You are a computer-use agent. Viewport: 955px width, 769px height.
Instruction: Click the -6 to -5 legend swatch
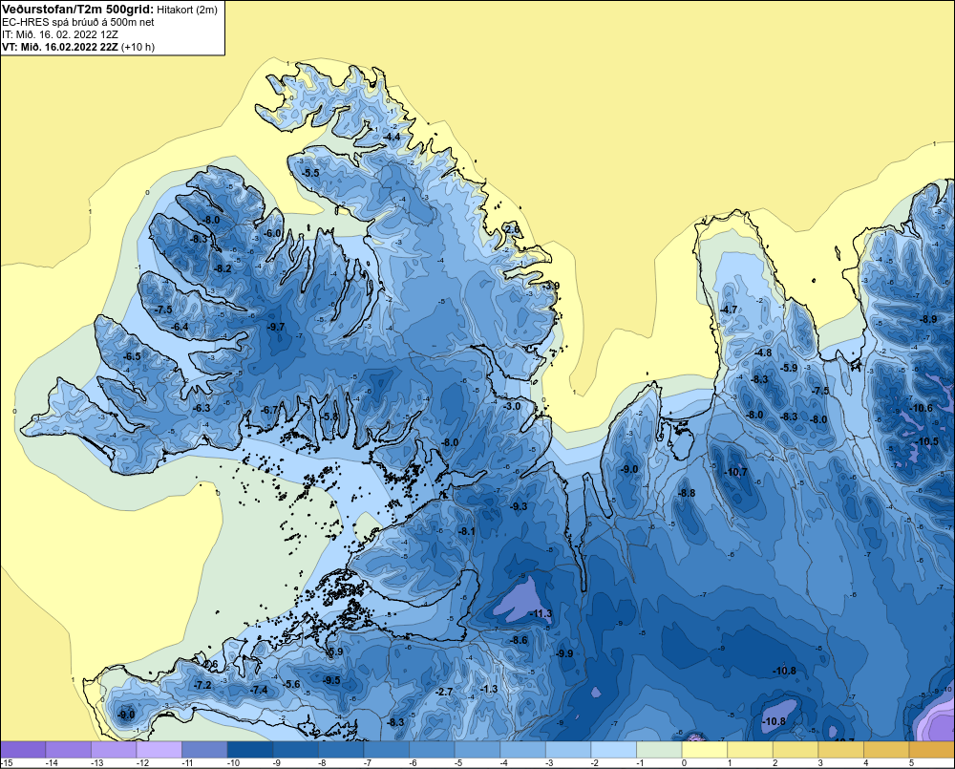432,750
